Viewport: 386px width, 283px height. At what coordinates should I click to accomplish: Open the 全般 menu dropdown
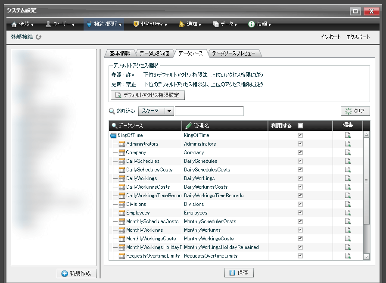(x=23, y=24)
